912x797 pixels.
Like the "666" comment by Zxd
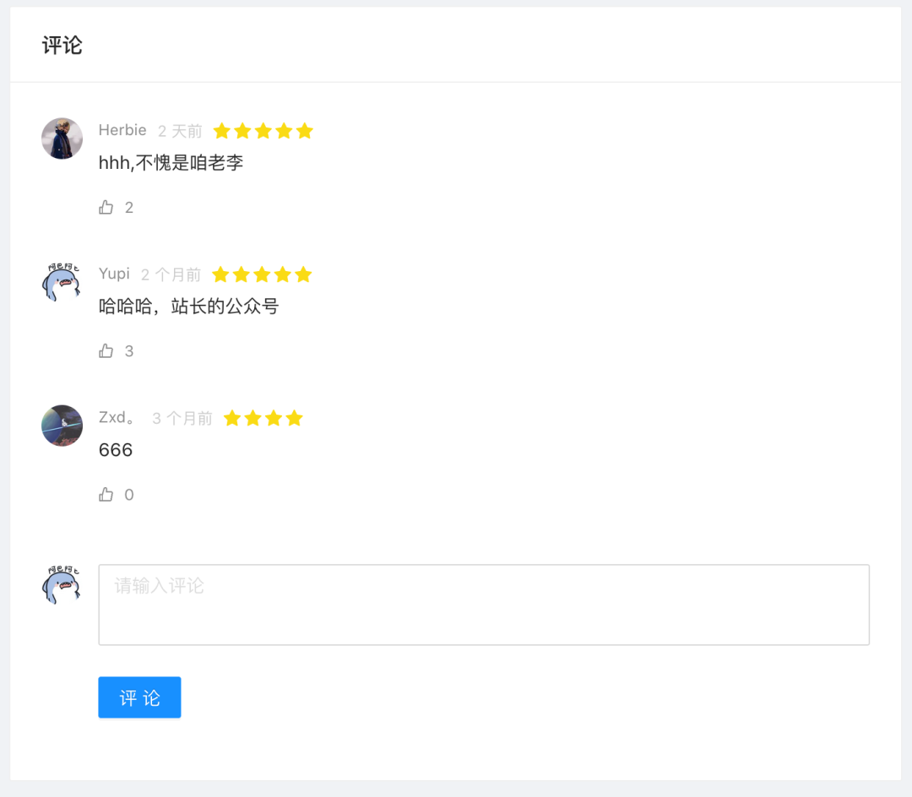(106, 495)
